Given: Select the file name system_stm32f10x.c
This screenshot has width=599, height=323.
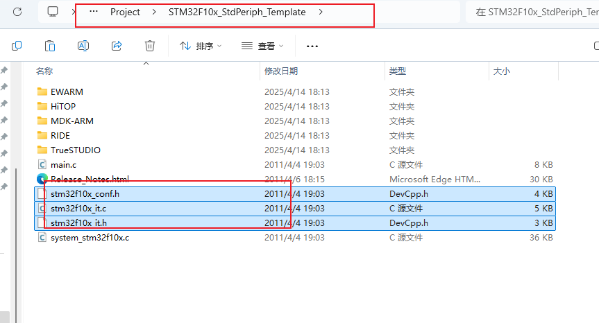Looking at the screenshot, I should tap(90, 238).
